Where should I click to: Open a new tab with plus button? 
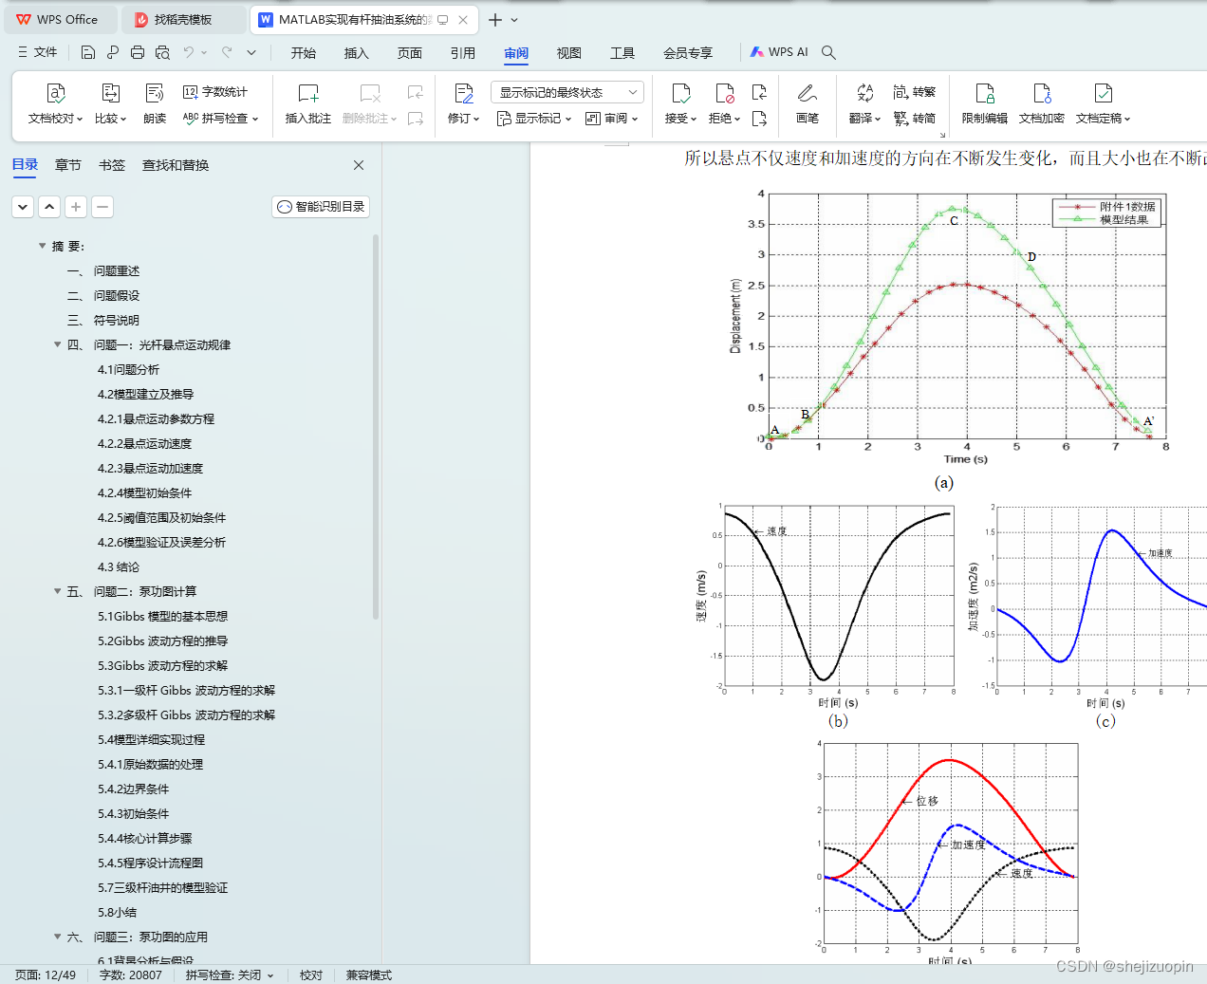coord(495,19)
